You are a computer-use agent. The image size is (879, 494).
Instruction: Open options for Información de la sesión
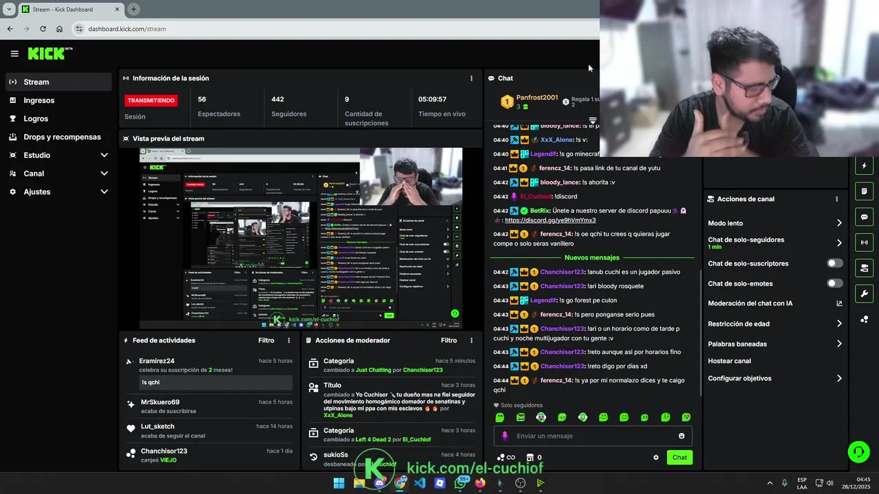click(x=471, y=78)
